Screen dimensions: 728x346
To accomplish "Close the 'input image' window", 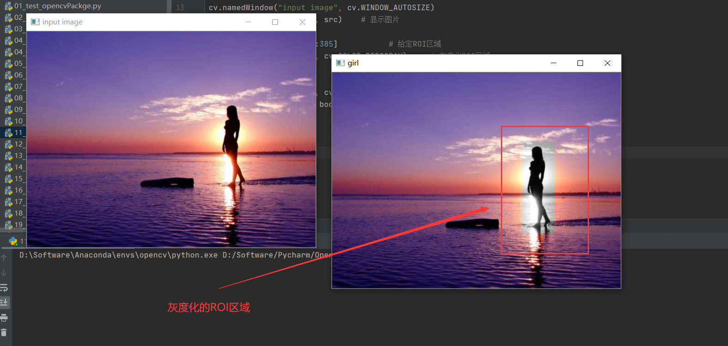I will coord(302,22).
